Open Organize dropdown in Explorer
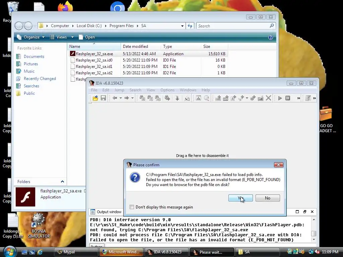The width and height of the screenshot is (343, 257). pos(31,37)
